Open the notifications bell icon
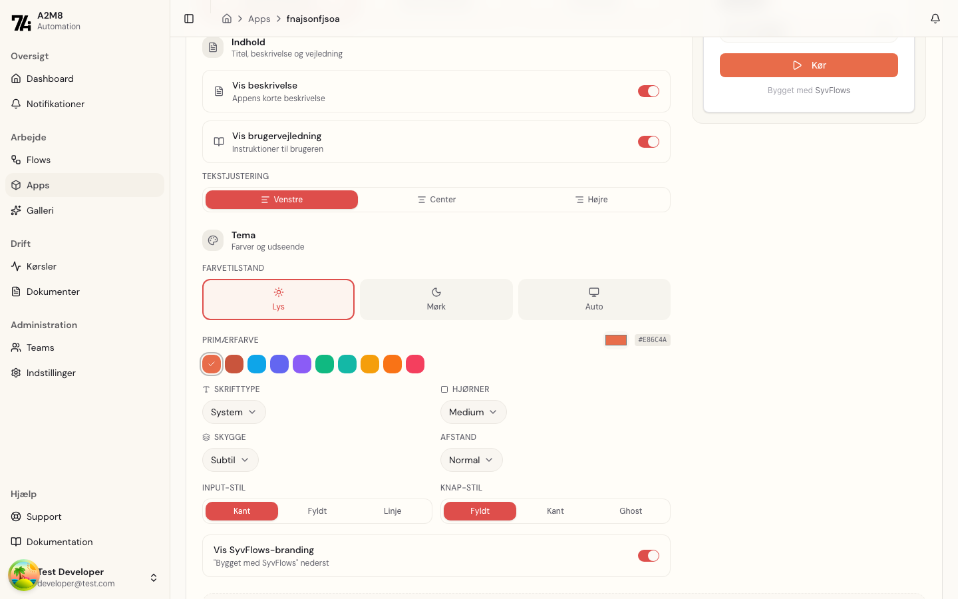Screen dimensions: 958x599 (x=935, y=19)
